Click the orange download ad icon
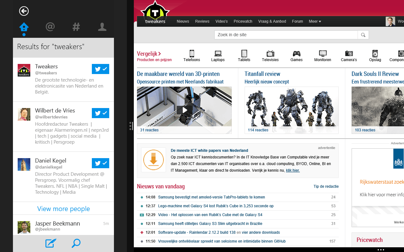 tap(153, 160)
